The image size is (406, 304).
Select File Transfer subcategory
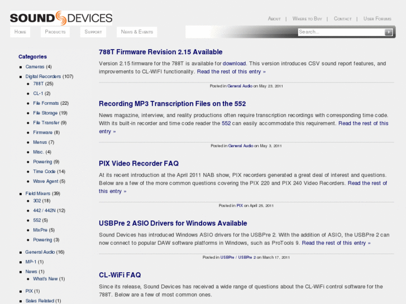point(46,123)
